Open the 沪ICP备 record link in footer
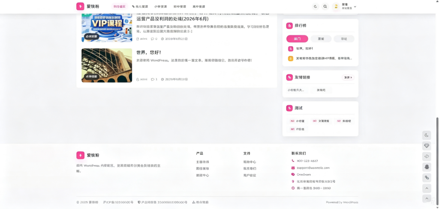The width and height of the screenshot is (439, 209). [x=118, y=202]
